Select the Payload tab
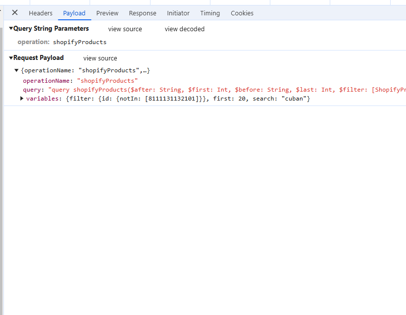 (74, 13)
